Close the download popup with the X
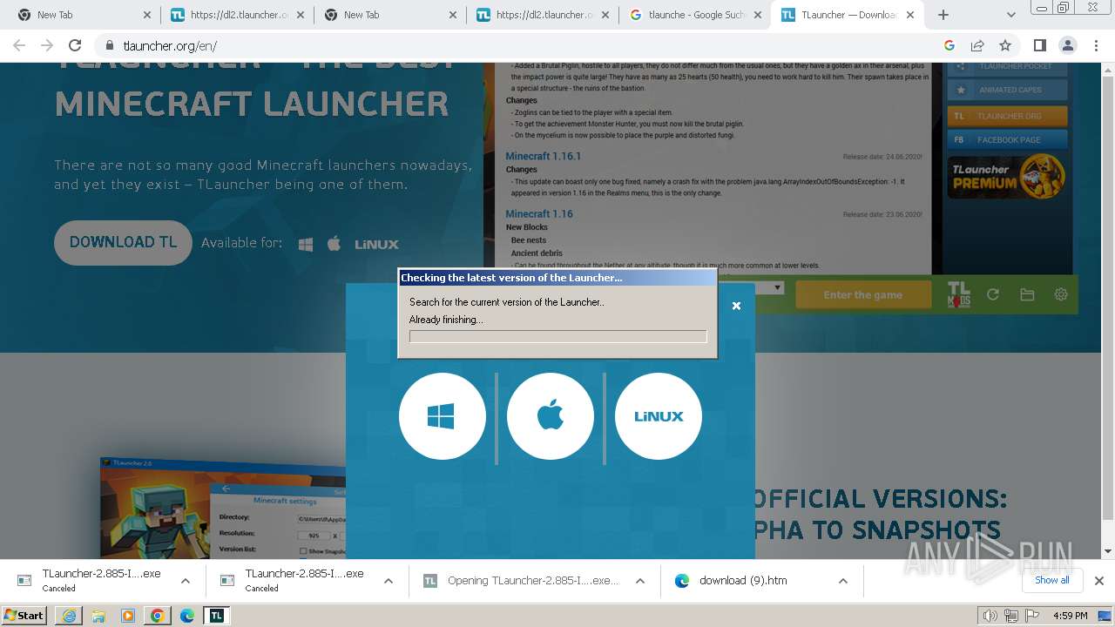Image resolution: width=1115 pixels, height=627 pixels. click(x=736, y=306)
